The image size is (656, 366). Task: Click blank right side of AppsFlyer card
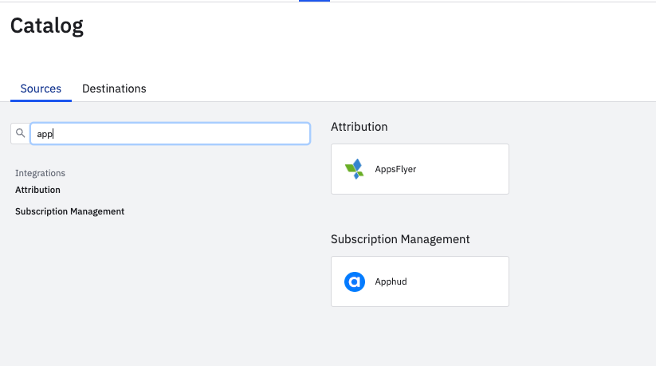(x=470, y=169)
